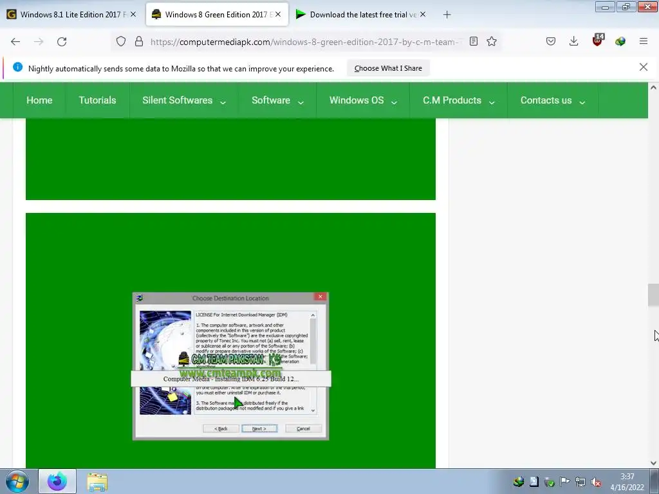Open the Firefox application menu
Viewport: 659px width, 494px height.
point(644,42)
